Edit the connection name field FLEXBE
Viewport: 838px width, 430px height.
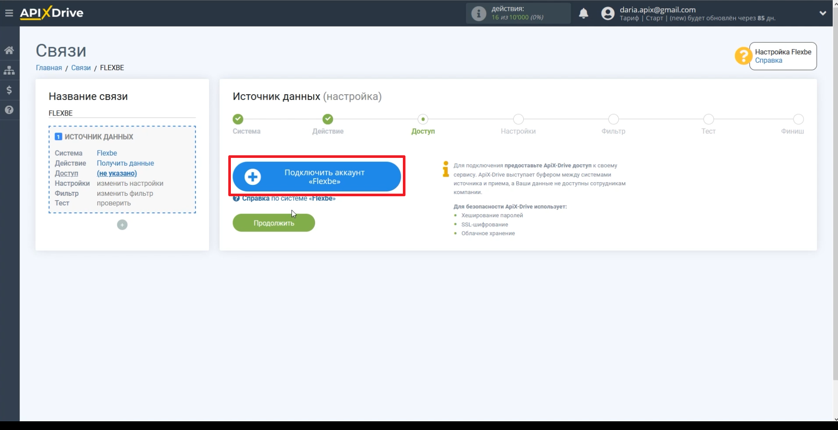122,113
